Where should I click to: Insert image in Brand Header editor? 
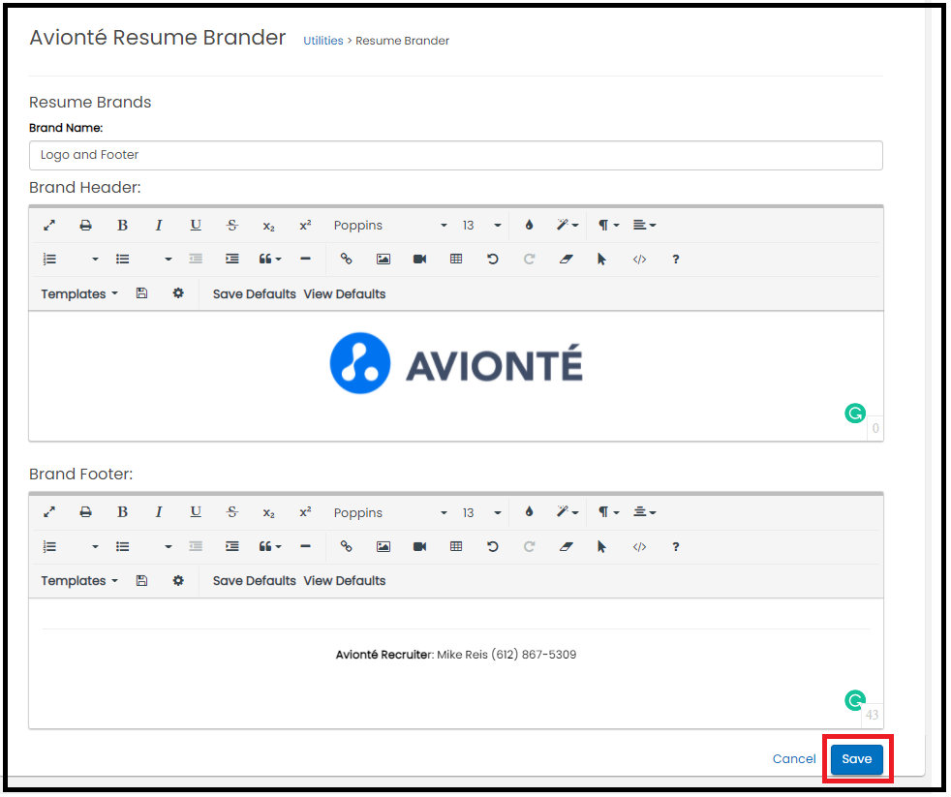coord(383,260)
